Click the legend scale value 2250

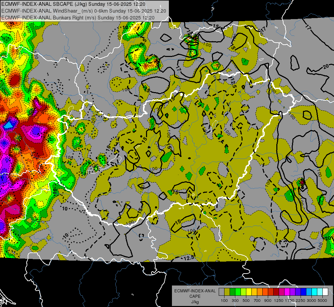click(301, 301)
